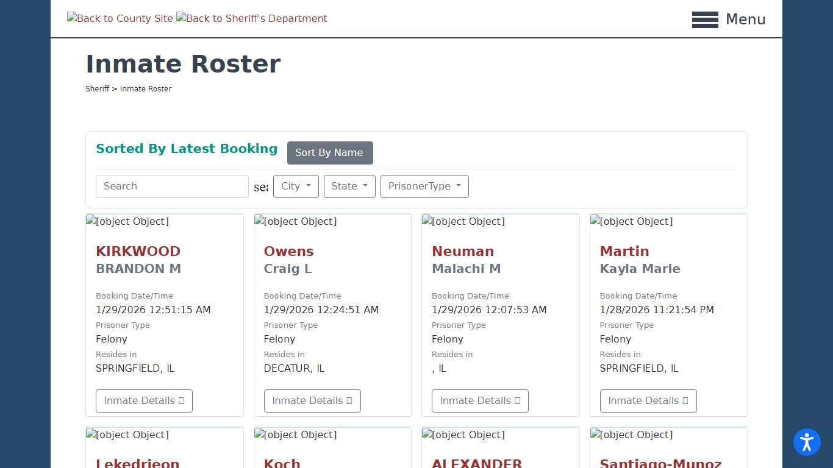
Task: Click the broken image placeholder above Martin
Action: (x=632, y=221)
